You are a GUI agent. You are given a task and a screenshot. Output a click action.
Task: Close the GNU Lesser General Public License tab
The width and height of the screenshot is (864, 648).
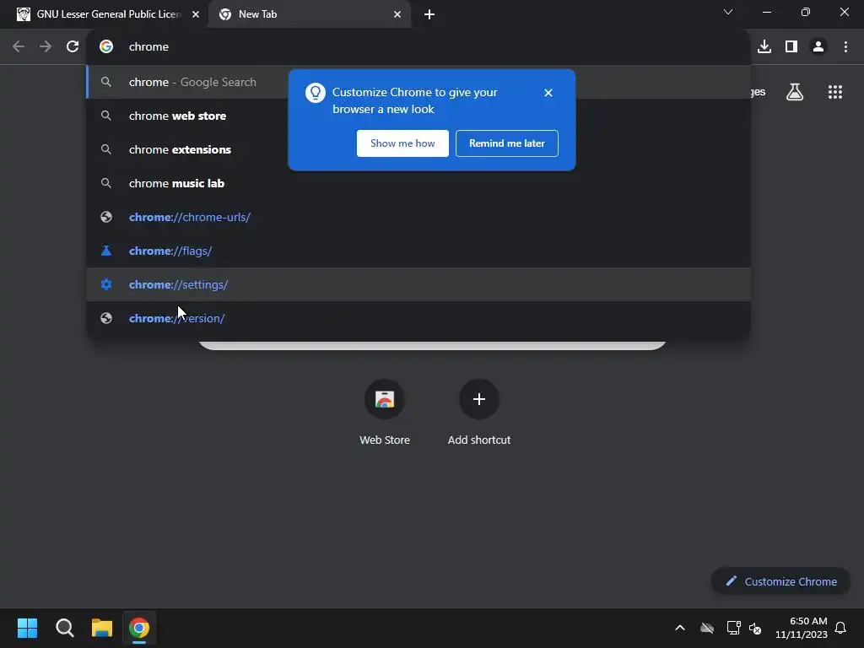coord(196,14)
